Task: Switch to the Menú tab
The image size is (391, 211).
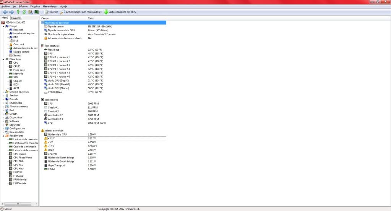Action: tap(5, 18)
